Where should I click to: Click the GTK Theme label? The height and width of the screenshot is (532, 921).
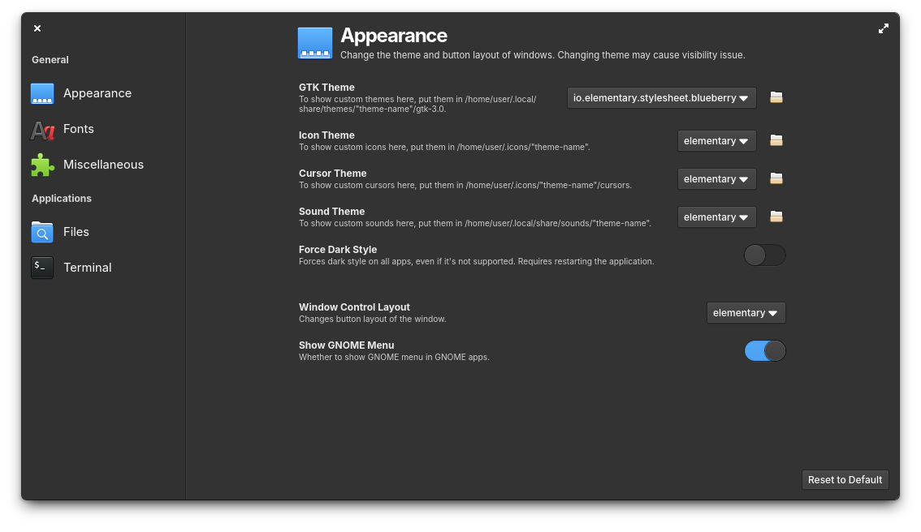point(326,88)
